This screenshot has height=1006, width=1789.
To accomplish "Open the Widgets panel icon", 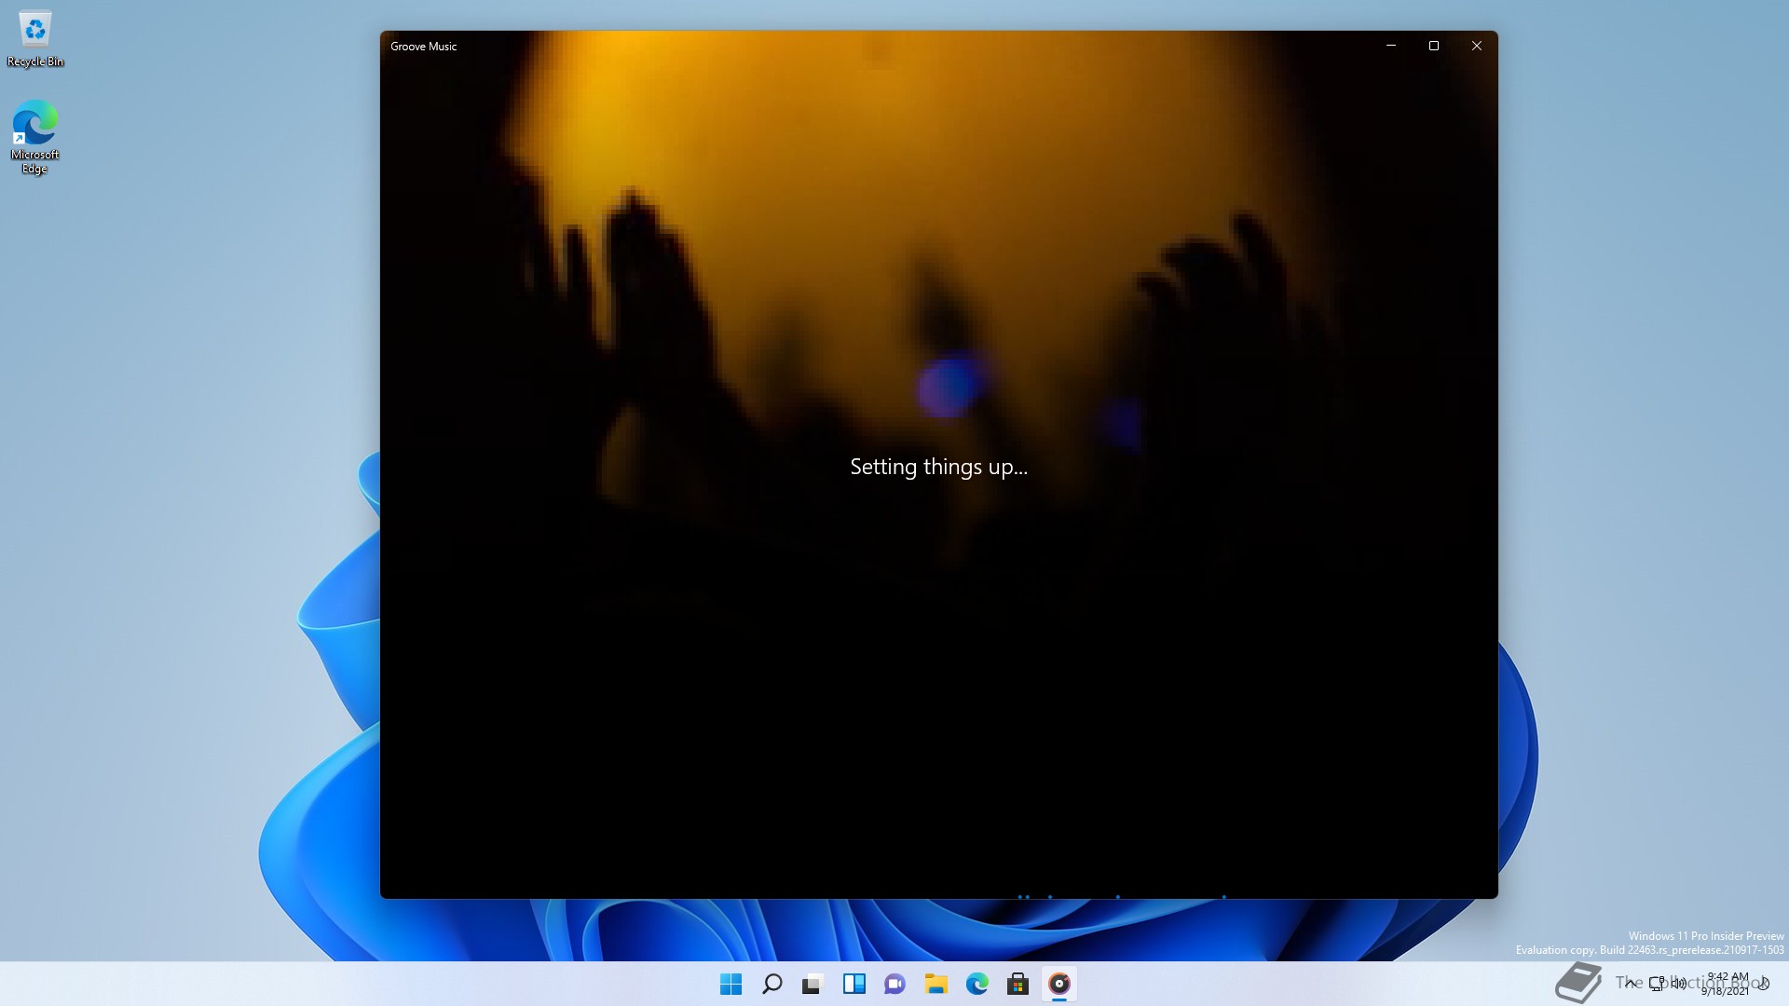I will pyautogui.click(x=854, y=984).
